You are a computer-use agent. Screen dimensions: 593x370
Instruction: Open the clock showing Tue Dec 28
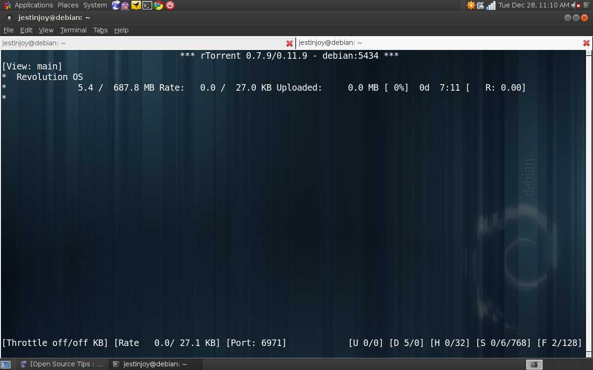point(534,5)
